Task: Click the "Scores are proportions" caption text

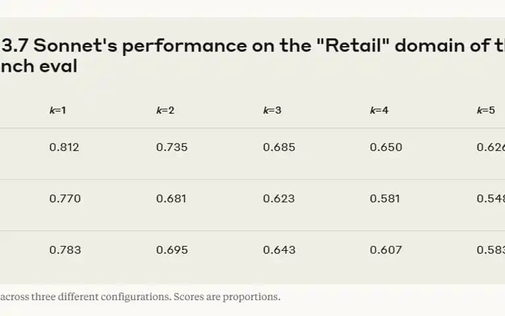Action: (227, 297)
